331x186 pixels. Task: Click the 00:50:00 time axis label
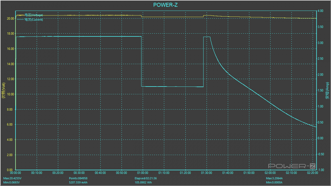[x=122, y=173]
